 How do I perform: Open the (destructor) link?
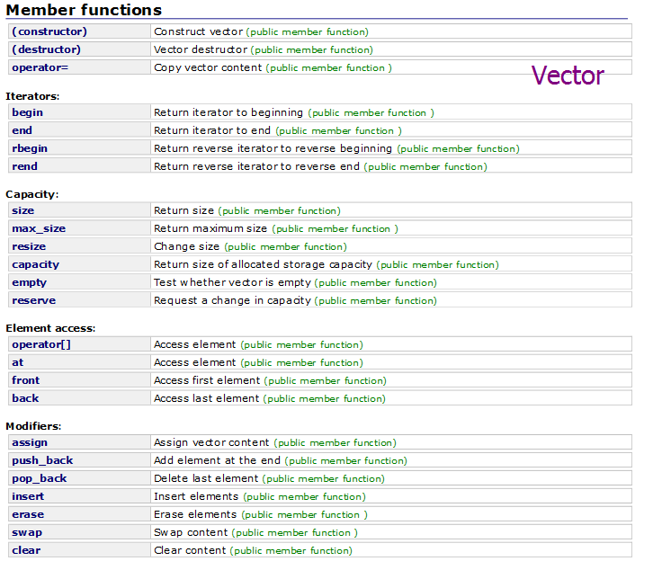(46, 49)
